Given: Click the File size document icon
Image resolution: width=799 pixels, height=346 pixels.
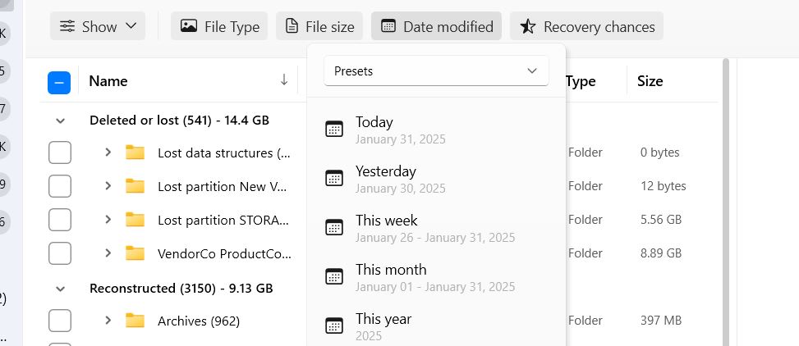Looking at the screenshot, I should pos(292,26).
